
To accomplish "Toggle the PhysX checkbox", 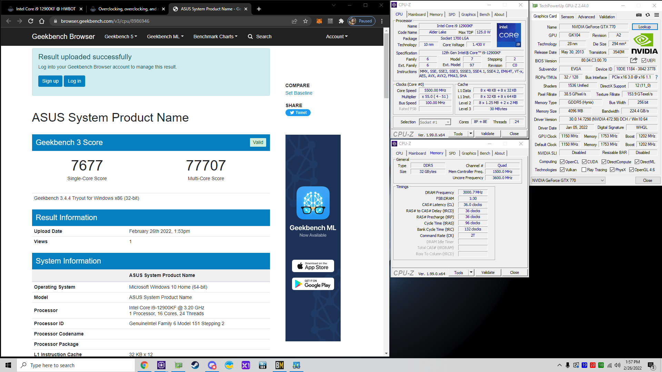I will point(612,170).
